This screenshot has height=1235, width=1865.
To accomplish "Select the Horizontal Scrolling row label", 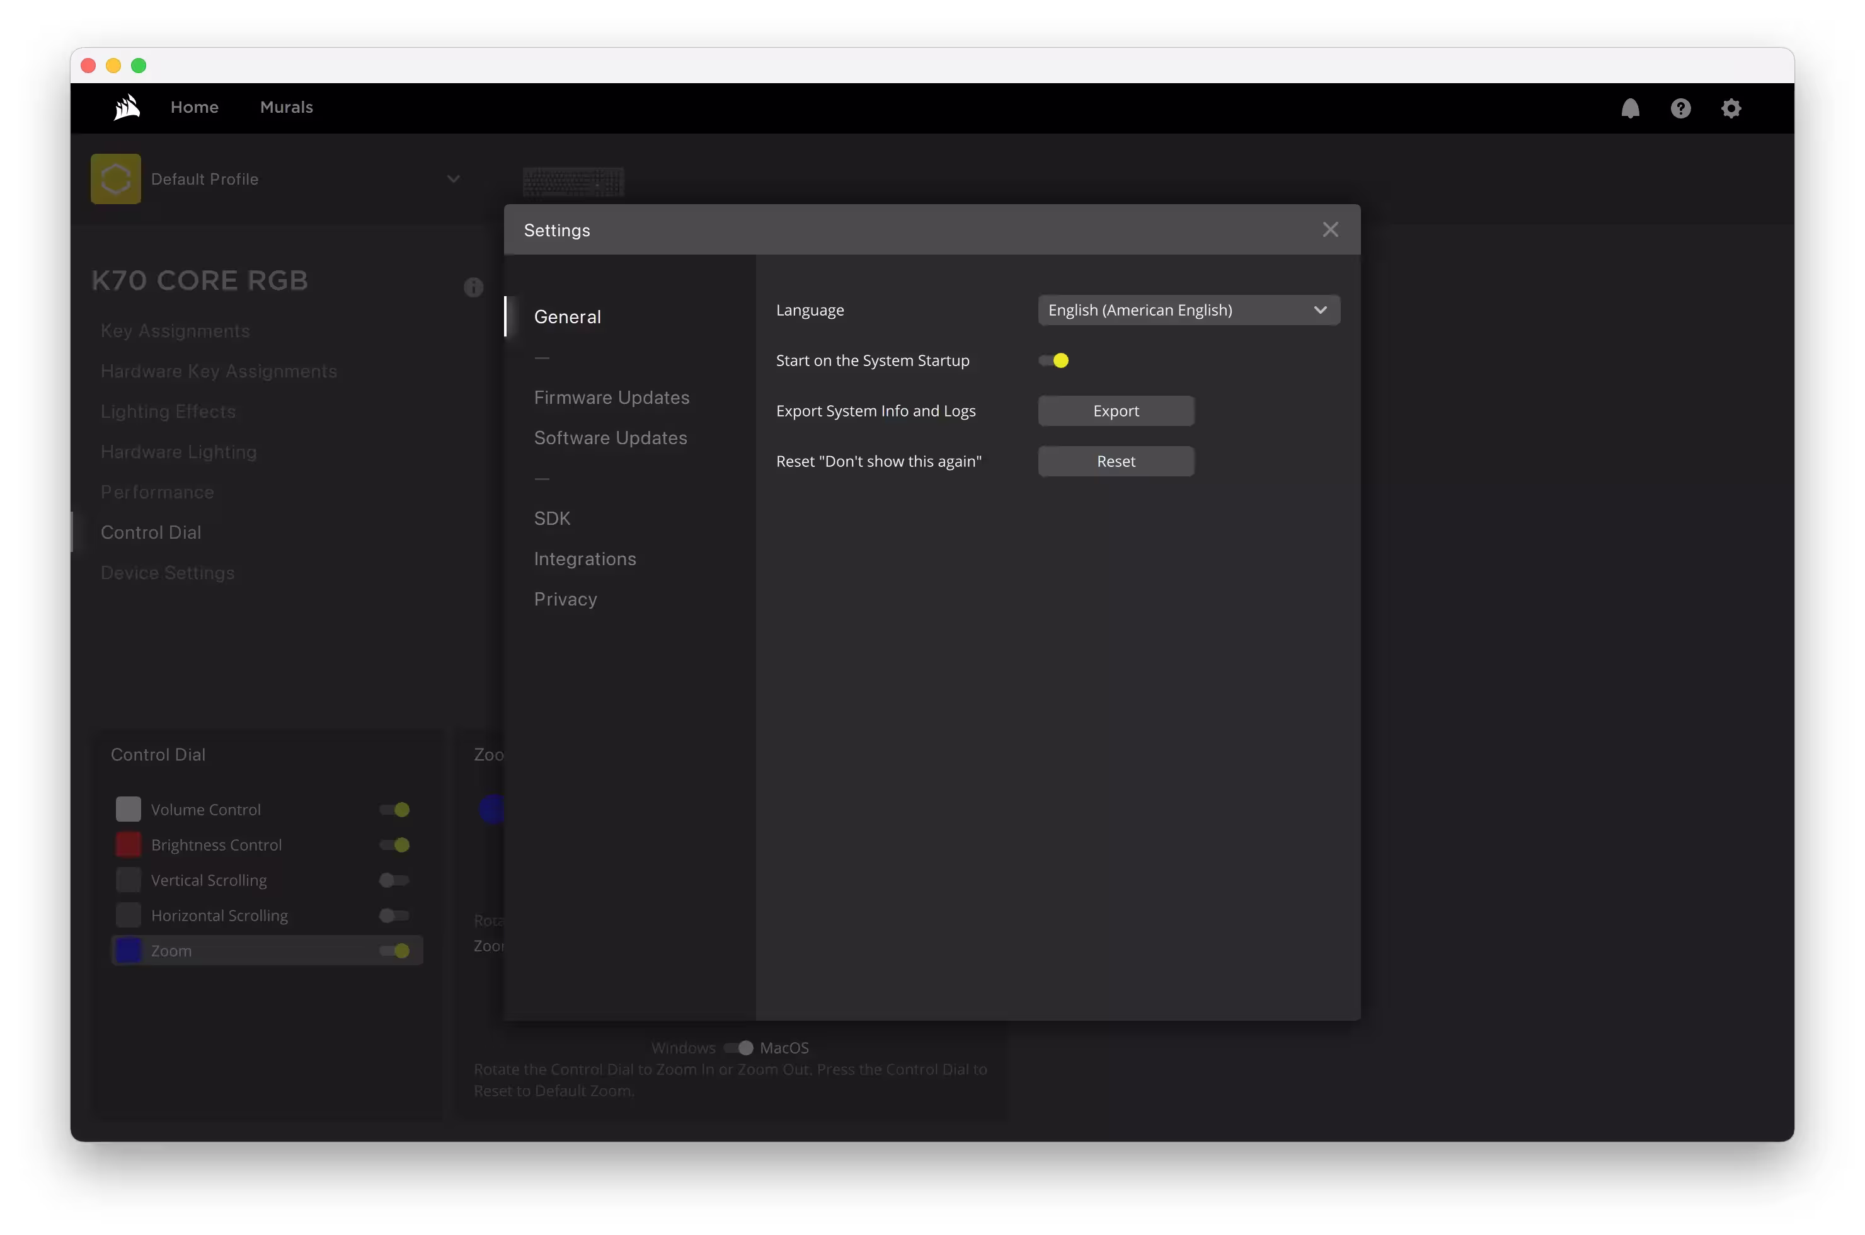I will [x=220, y=915].
